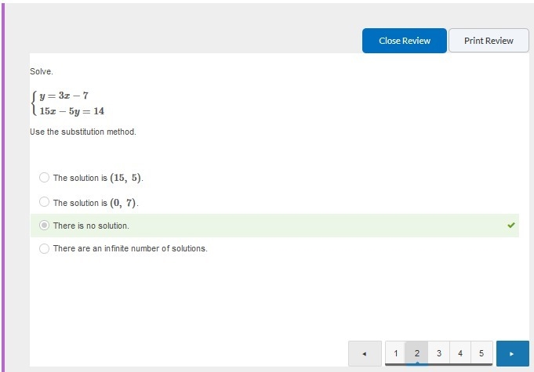534x372 pixels.
Task: Click 'There is no solution.' answer text
Action: click(91, 226)
